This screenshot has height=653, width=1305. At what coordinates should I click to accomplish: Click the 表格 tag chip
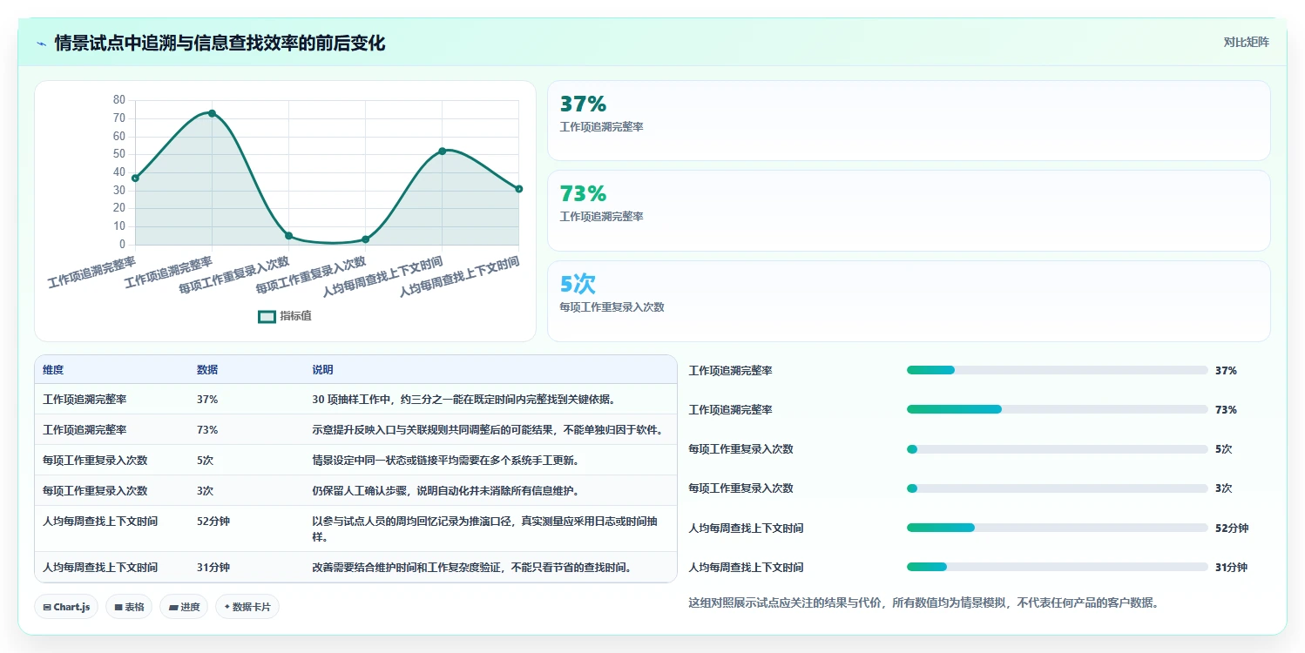point(129,607)
